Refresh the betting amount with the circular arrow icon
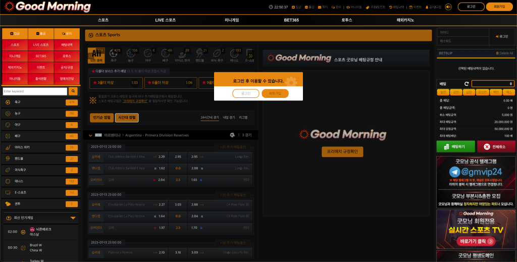The height and width of the screenshot is (262, 517). (467, 84)
